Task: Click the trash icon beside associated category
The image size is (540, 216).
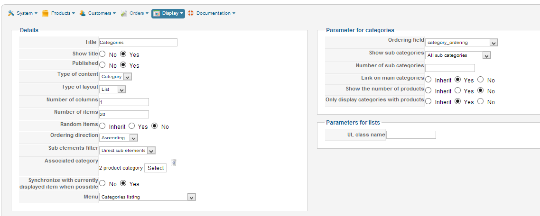Action: pyautogui.click(x=174, y=162)
